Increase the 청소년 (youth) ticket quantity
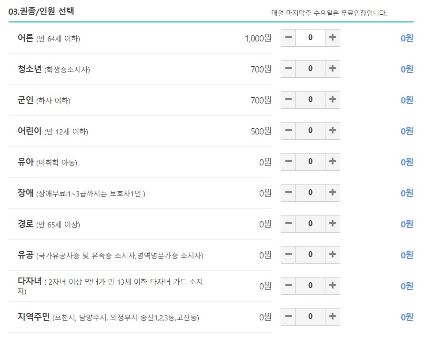 [x=334, y=69]
